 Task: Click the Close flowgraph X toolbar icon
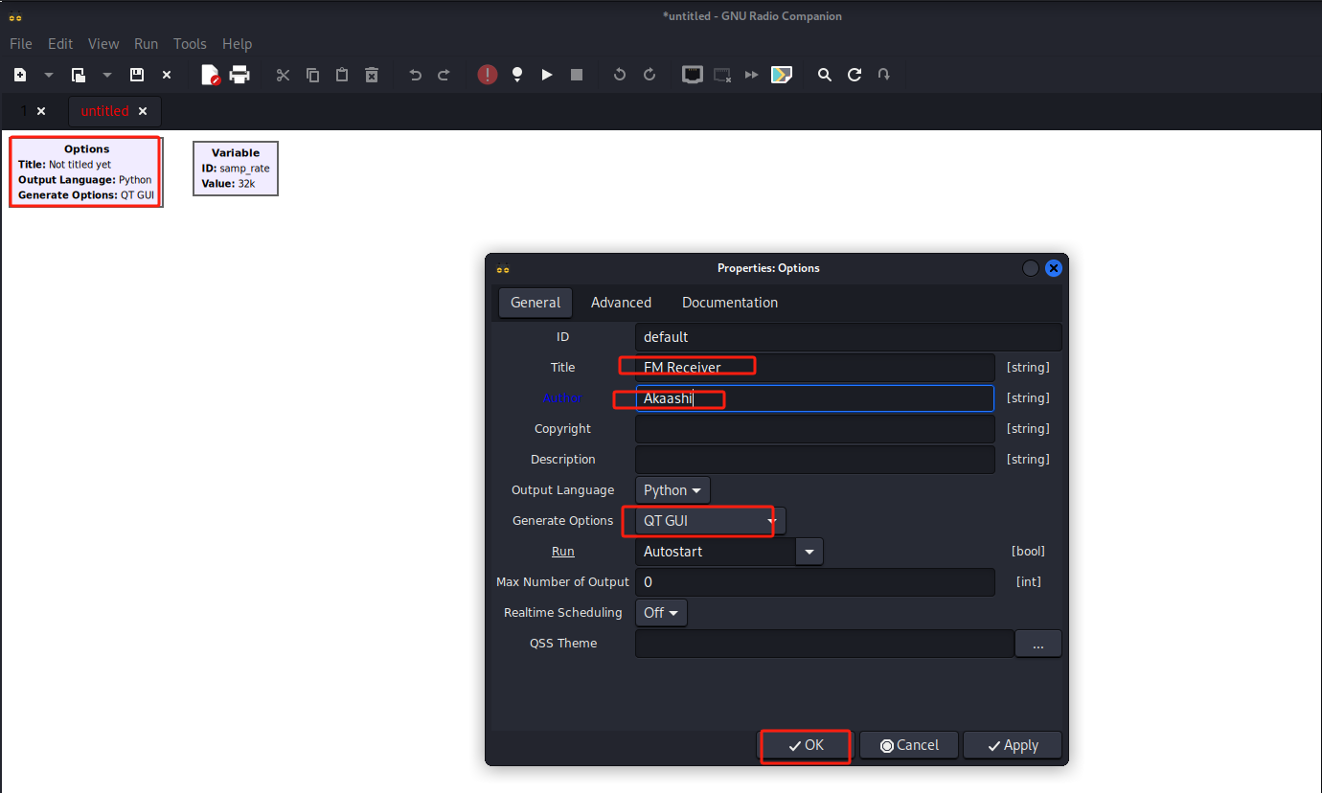pyautogui.click(x=167, y=75)
